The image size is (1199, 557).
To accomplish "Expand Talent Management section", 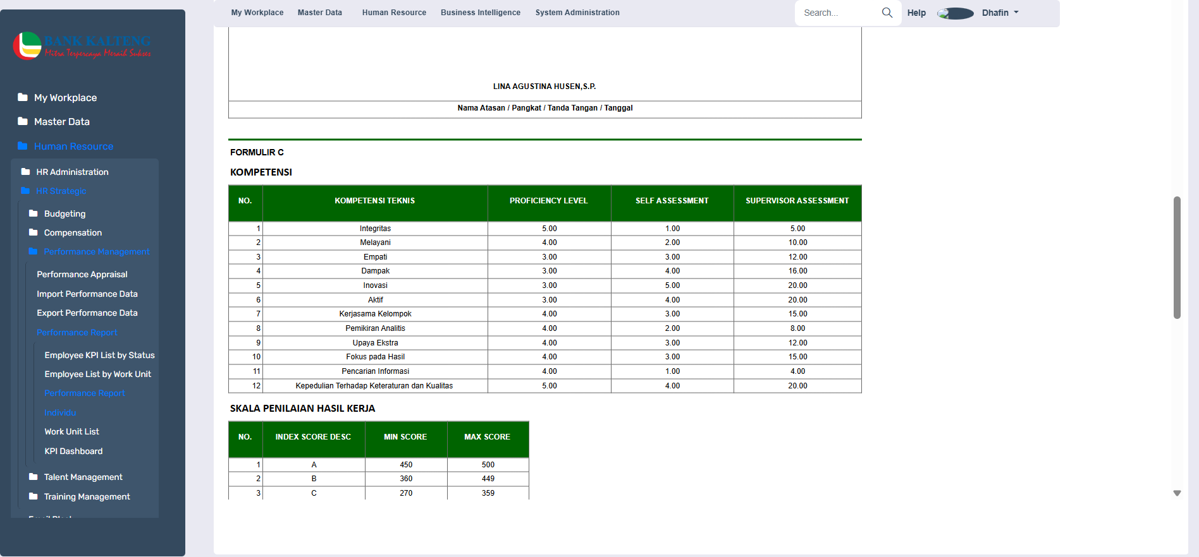I will (x=83, y=477).
